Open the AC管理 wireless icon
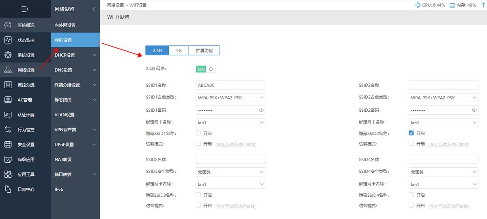This screenshot has width=487, height=219. point(8,100)
